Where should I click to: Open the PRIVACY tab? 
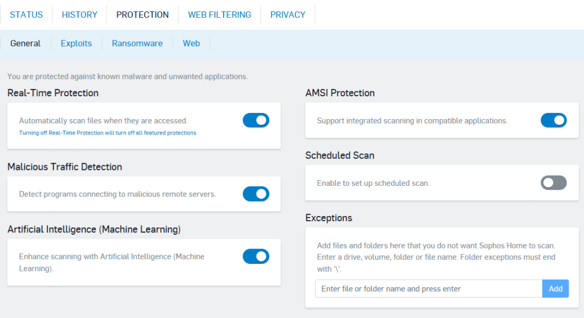point(287,15)
